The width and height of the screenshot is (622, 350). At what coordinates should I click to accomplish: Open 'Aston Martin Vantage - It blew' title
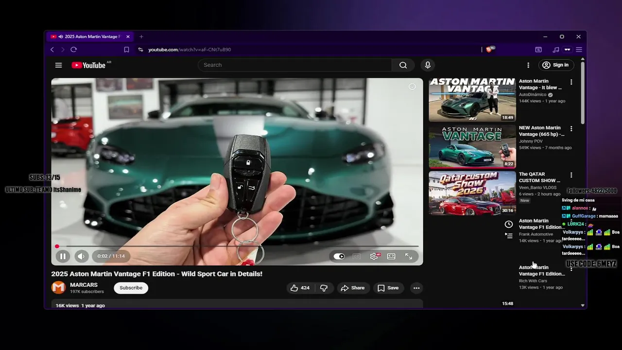coord(540,85)
